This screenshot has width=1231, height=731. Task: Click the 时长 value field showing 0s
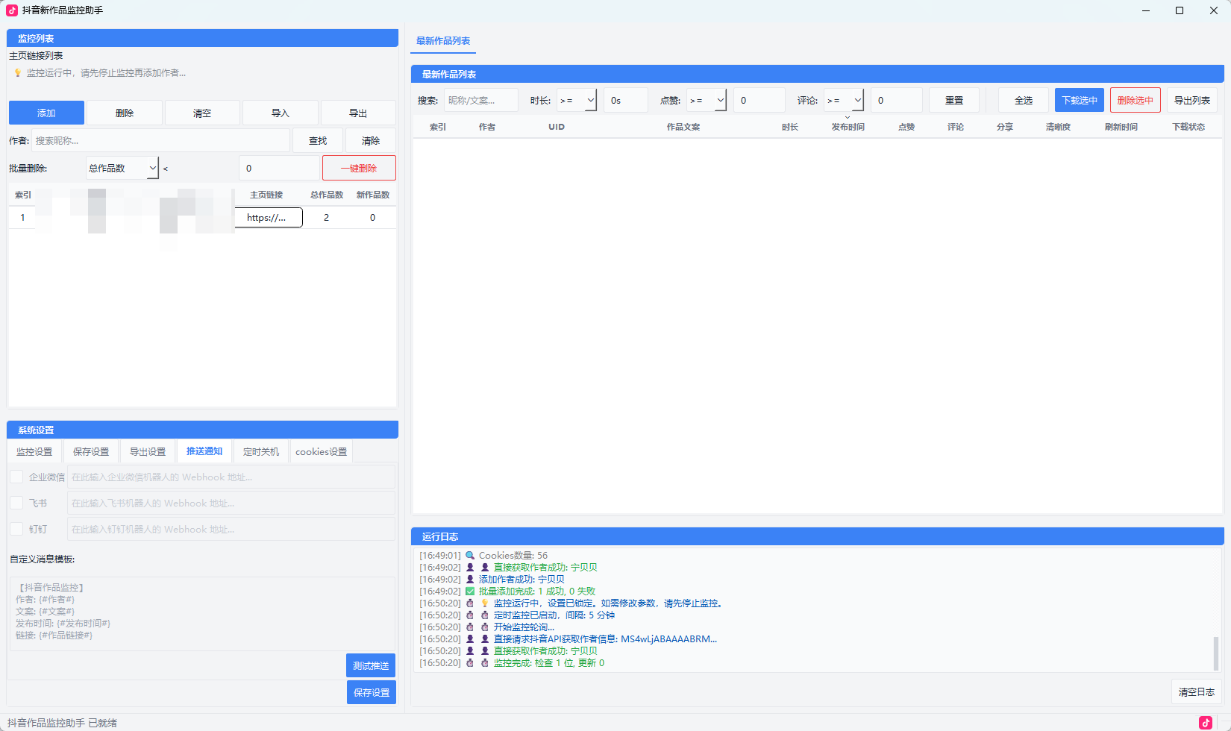pyautogui.click(x=626, y=100)
